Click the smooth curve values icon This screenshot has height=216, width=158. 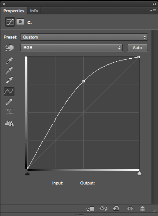tap(9, 111)
